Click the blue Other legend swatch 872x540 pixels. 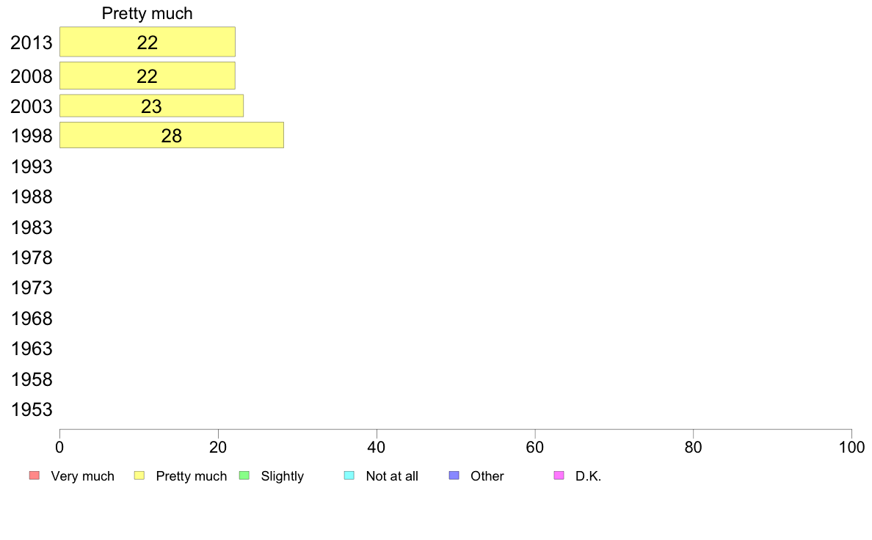tap(454, 475)
